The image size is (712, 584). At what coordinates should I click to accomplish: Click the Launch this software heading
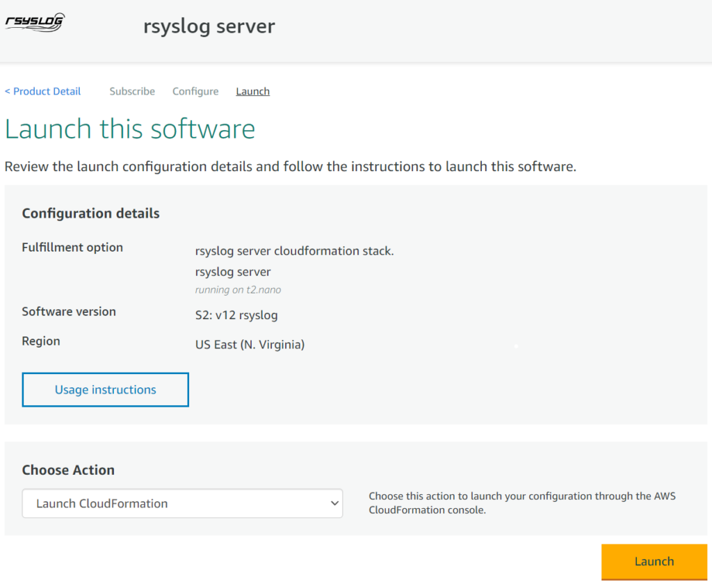(x=130, y=129)
